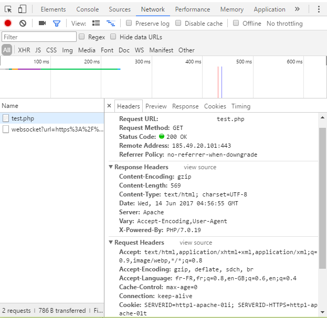The image size is (327, 318).
Task: Select the websocket?url request row
Action: [52, 129]
